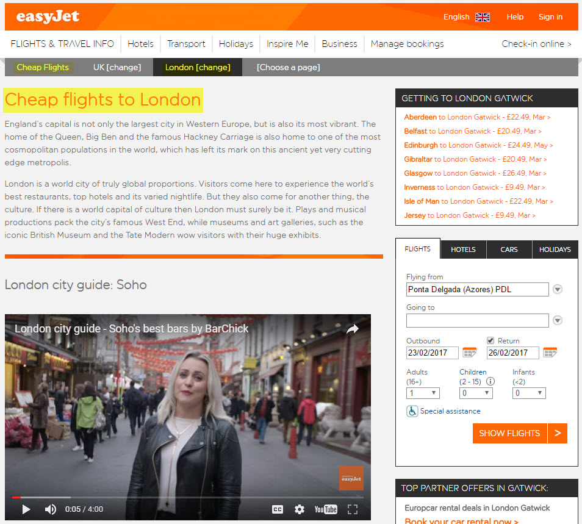Click the easyJet watermark in video
The width and height of the screenshot is (582, 524).
[x=351, y=478]
